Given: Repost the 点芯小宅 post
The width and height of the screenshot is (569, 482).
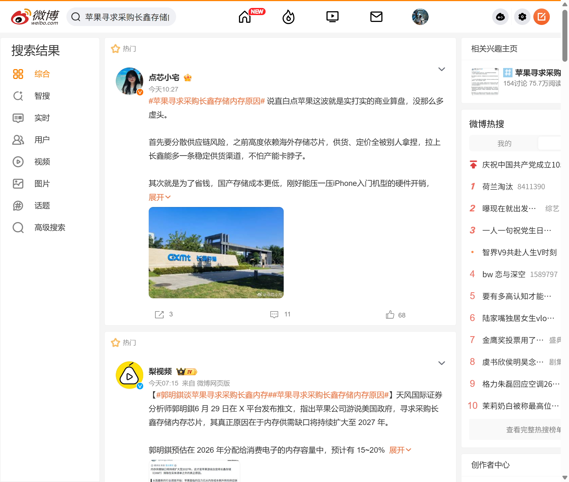Looking at the screenshot, I should (164, 314).
